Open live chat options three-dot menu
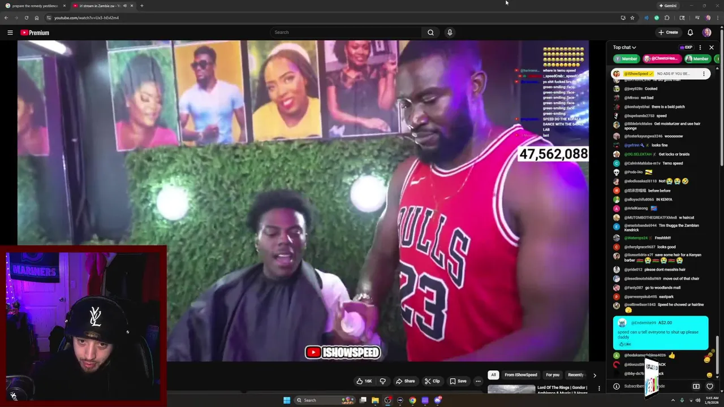 pos(700,47)
